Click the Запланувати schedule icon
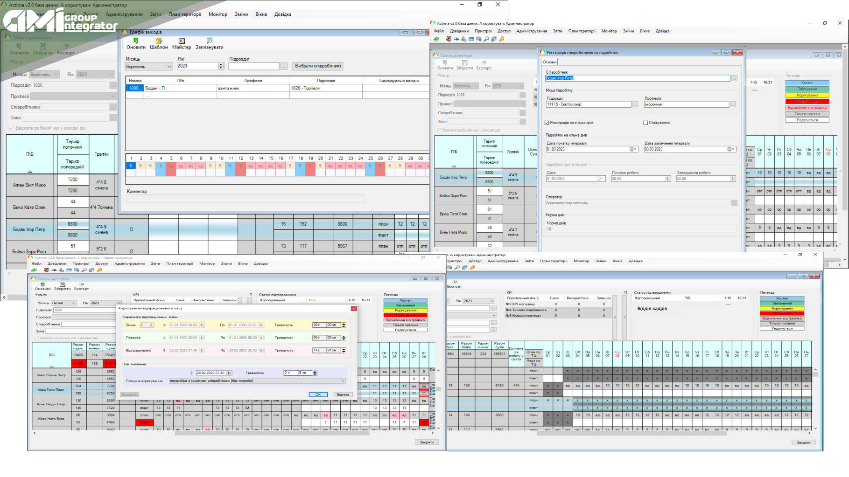The image size is (849, 477). [x=209, y=41]
